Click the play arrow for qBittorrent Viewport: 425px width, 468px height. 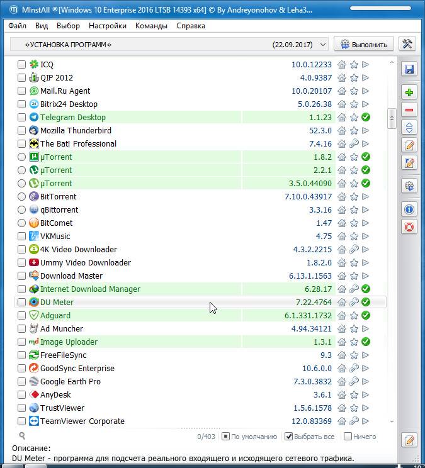click(365, 210)
